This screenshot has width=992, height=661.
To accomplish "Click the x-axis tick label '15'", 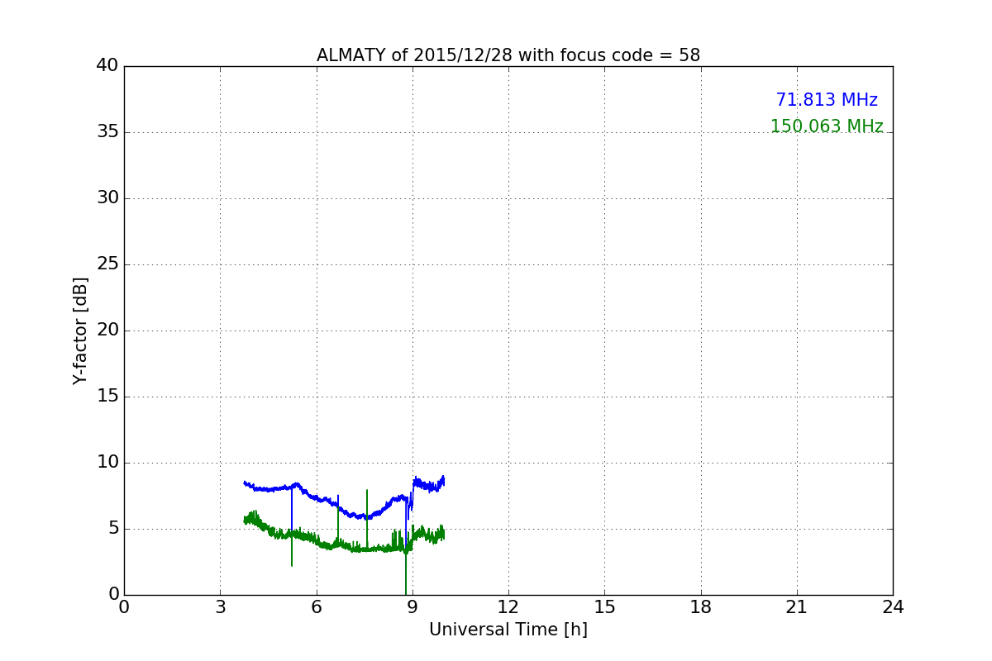I will pos(604,607).
